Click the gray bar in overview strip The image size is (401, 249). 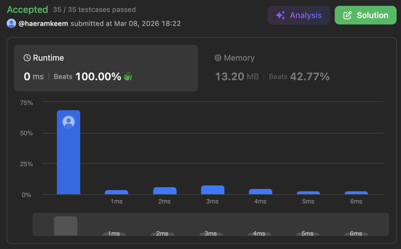pyautogui.click(x=66, y=226)
